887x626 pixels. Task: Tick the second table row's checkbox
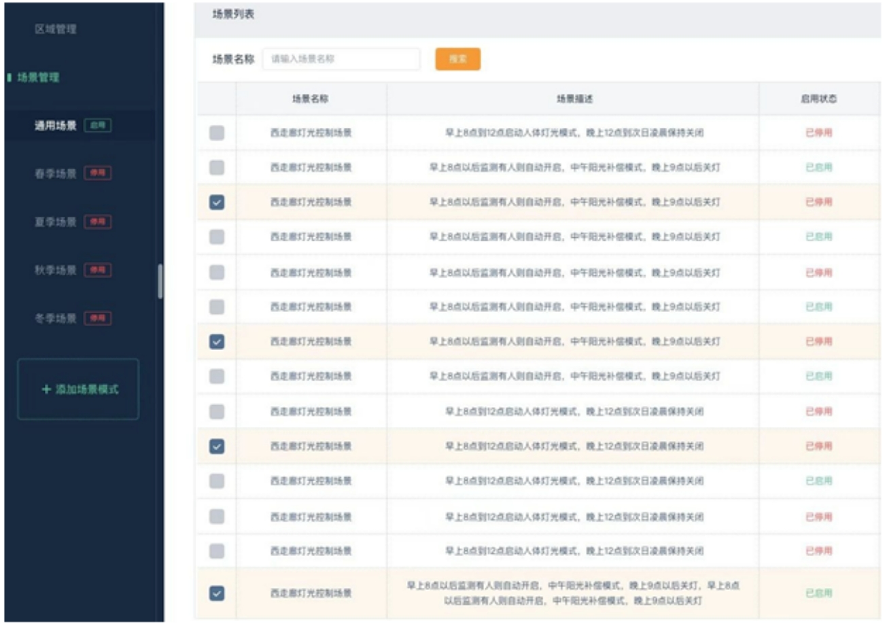tap(217, 167)
